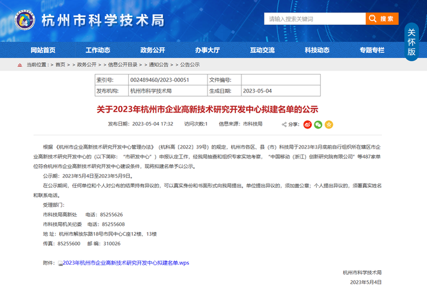Switch to 关怀版 accessibility mode
Viewport: 427px width, 292px height.
click(412, 42)
